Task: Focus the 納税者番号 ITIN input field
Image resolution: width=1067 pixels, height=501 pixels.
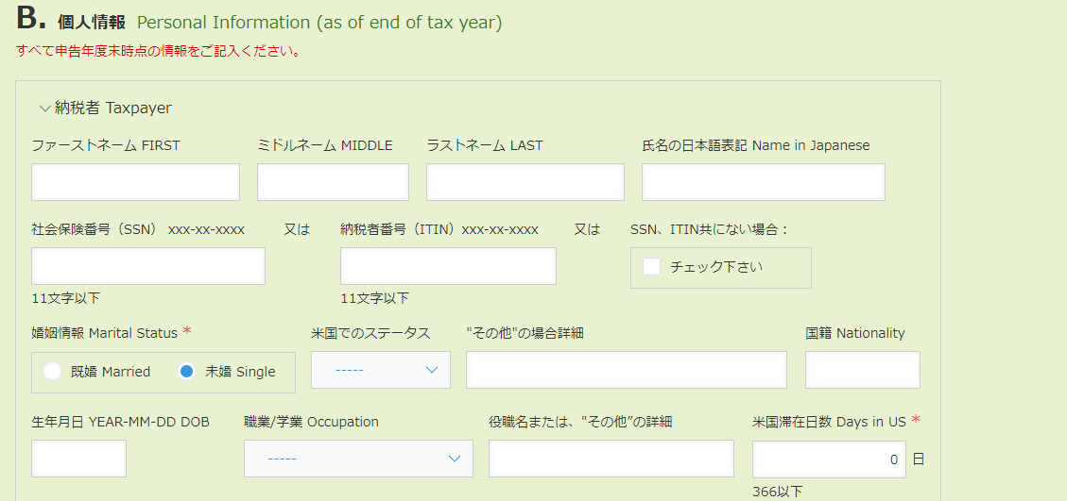Action: click(448, 266)
